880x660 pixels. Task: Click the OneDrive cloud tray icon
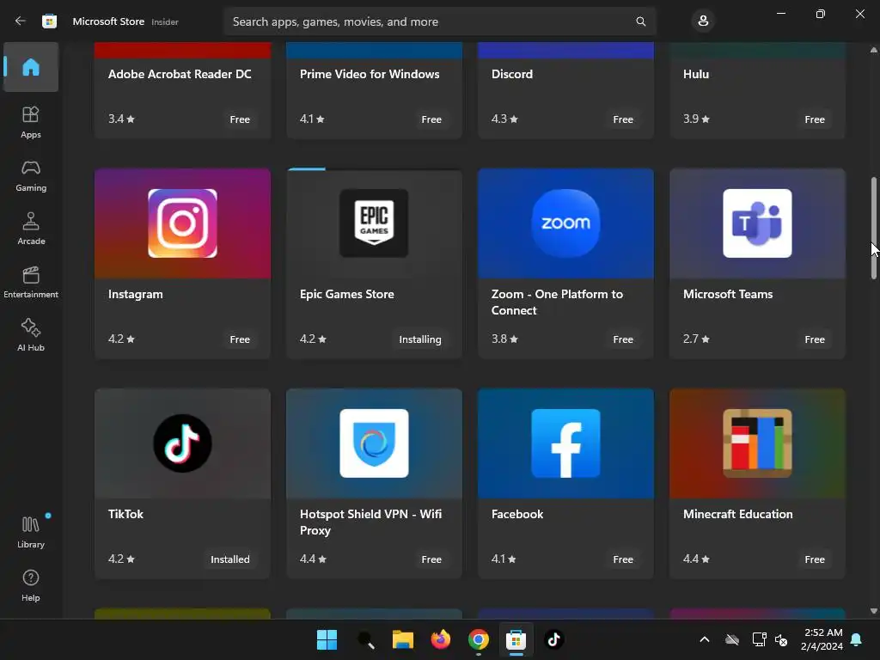(x=732, y=639)
